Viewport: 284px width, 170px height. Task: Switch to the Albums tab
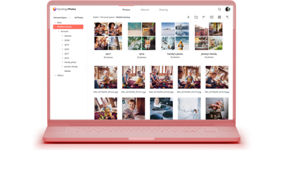(144, 10)
